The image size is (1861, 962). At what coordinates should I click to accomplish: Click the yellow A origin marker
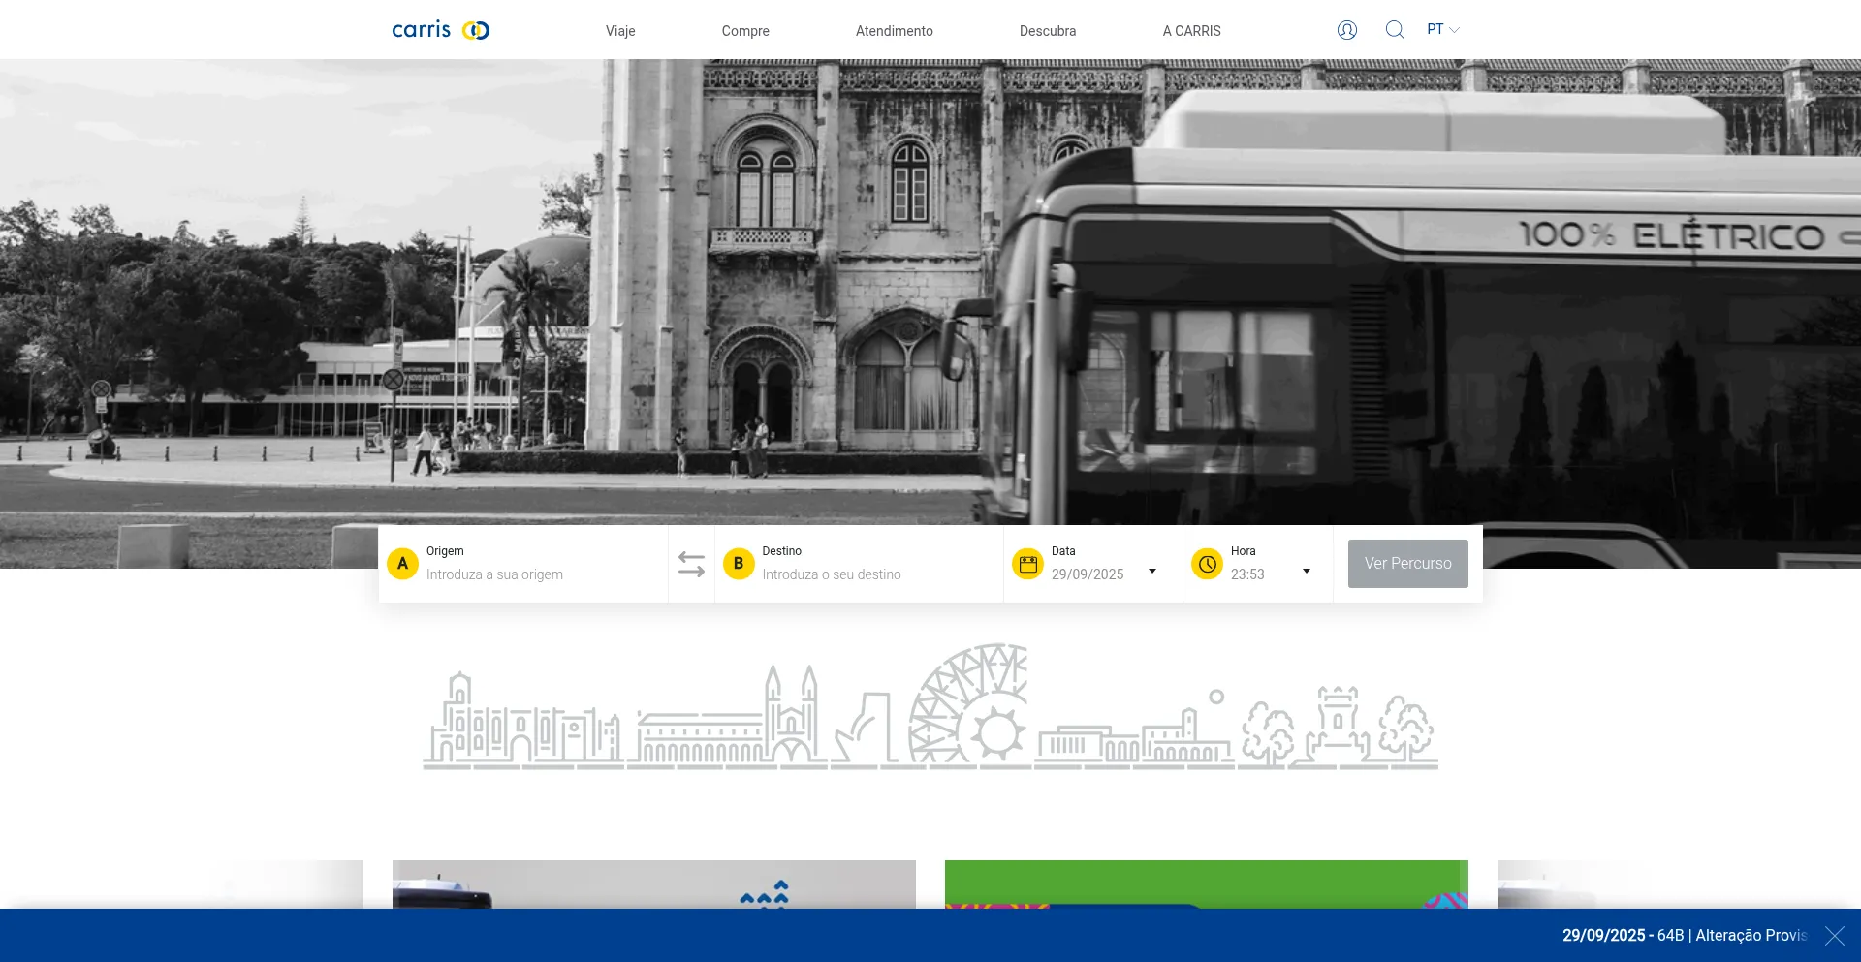point(402,564)
